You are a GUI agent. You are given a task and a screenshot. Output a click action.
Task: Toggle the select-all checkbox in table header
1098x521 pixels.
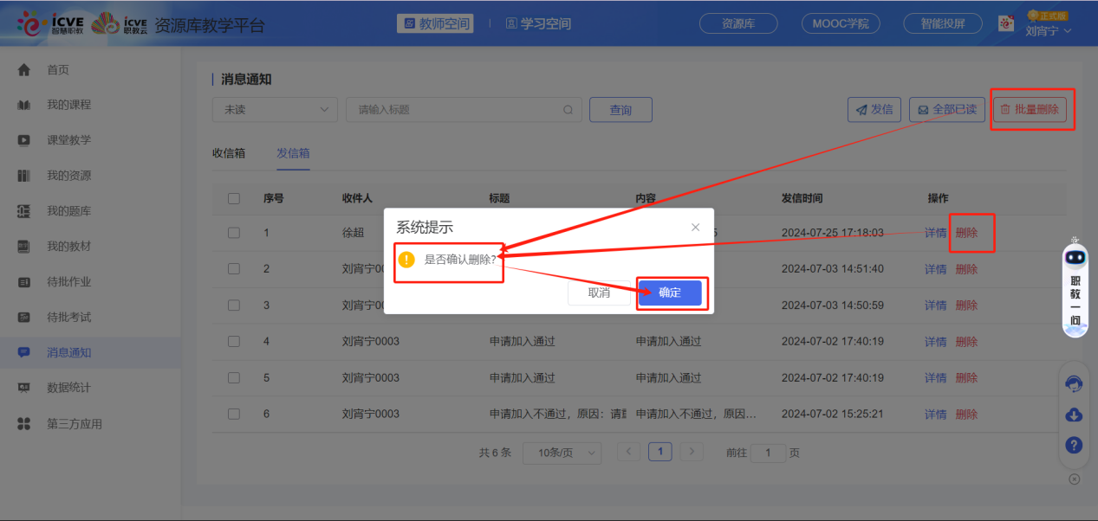pyautogui.click(x=234, y=198)
